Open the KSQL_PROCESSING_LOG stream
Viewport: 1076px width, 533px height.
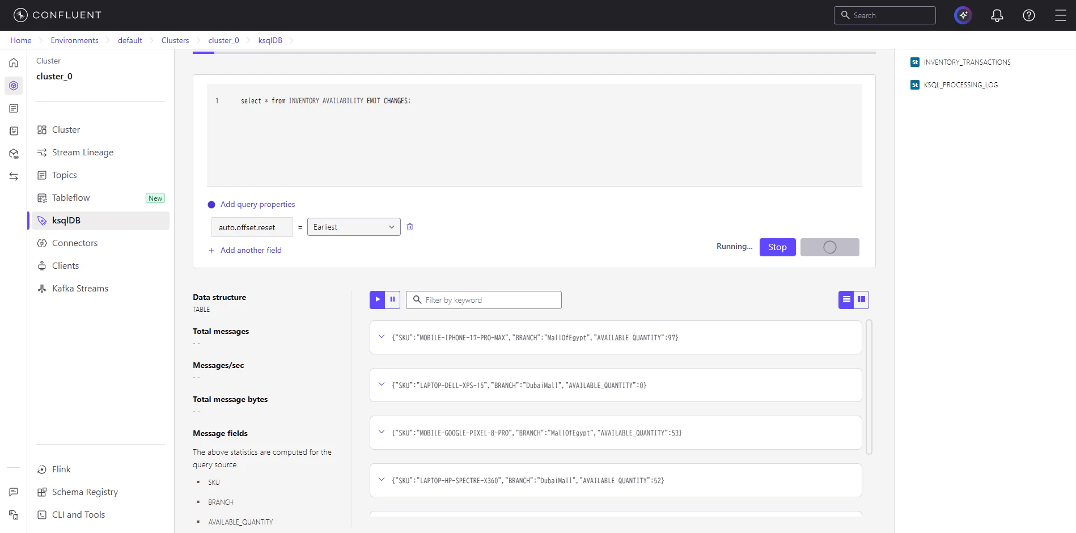point(961,85)
